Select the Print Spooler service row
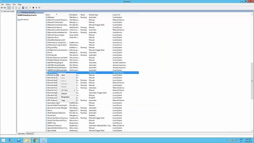This screenshot has height=143, width=254. click(92, 55)
